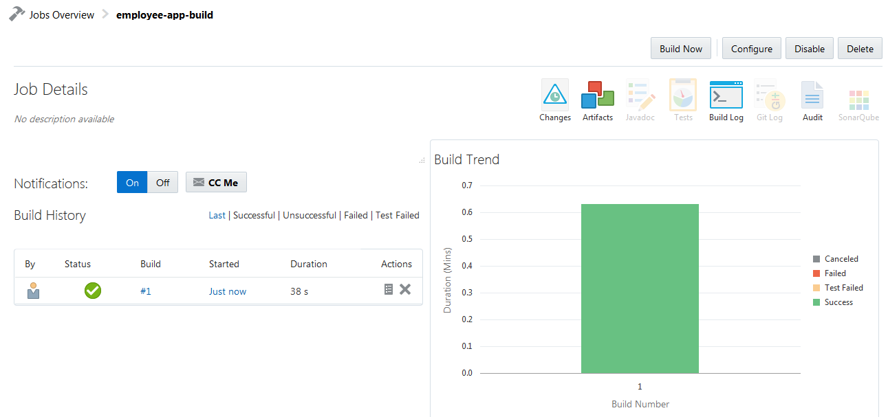Filter build history by Test Failed
The image size is (888, 417).
pyautogui.click(x=398, y=215)
